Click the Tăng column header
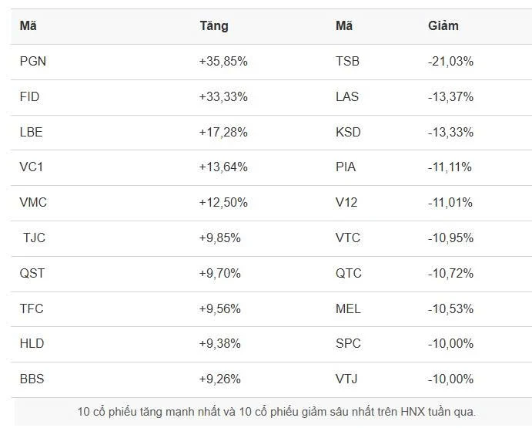The height and width of the screenshot is (428, 532). click(x=214, y=26)
